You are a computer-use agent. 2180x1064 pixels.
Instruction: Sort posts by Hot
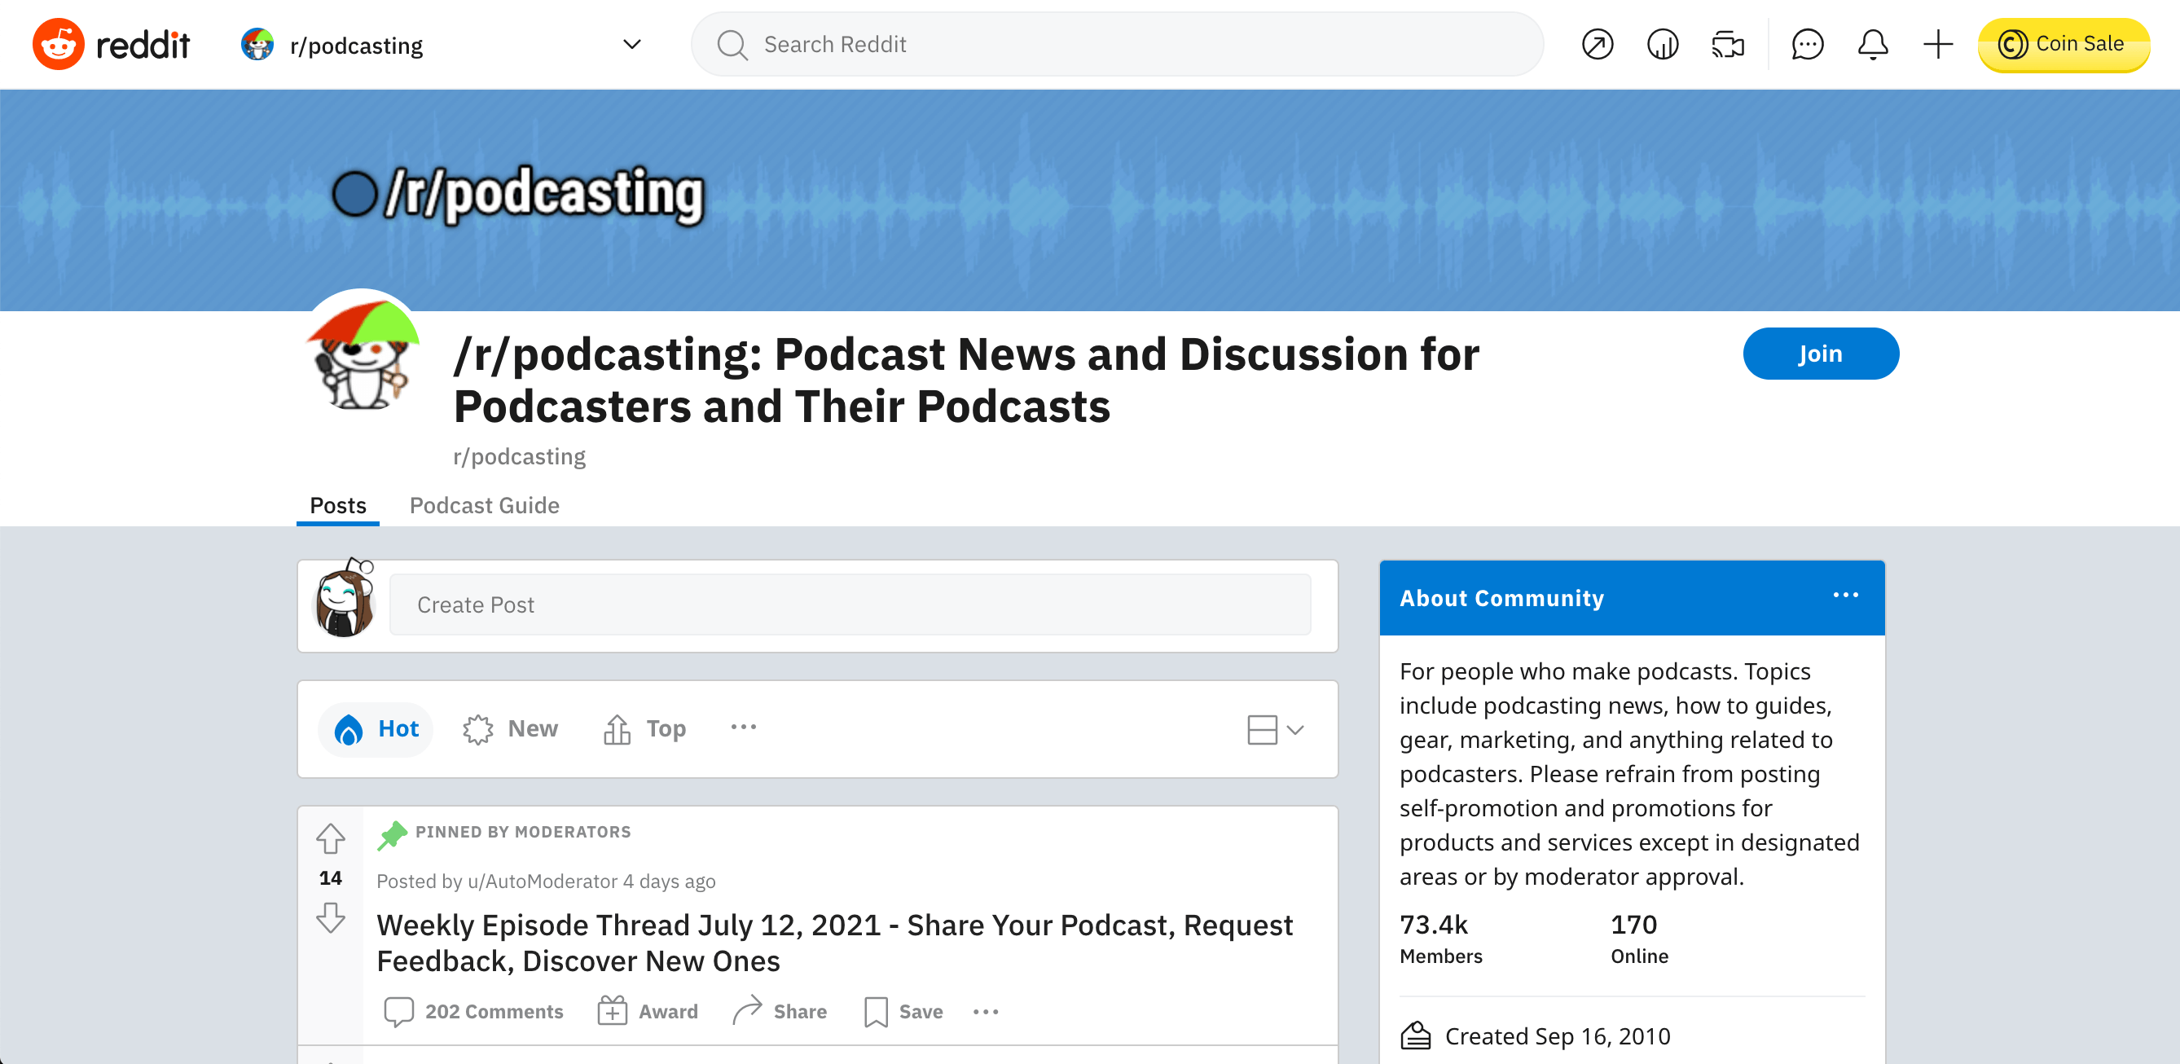376,729
